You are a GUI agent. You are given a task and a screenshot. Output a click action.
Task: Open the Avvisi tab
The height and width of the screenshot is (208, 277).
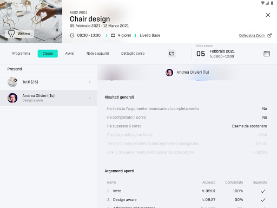click(70, 54)
